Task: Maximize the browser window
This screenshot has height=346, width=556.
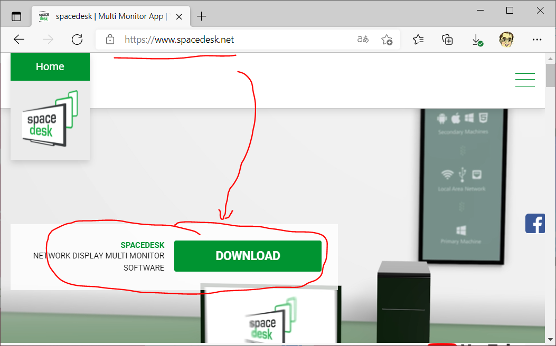Action: [510, 11]
